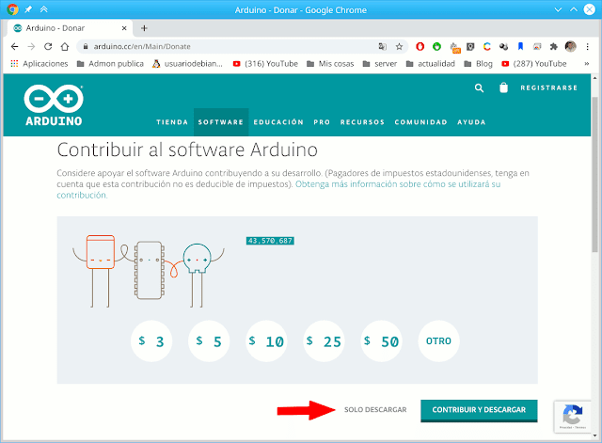The width and height of the screenshot is (602, 443).
Task: Click the blue bookmark extension icon
Action: coord(520,46)
